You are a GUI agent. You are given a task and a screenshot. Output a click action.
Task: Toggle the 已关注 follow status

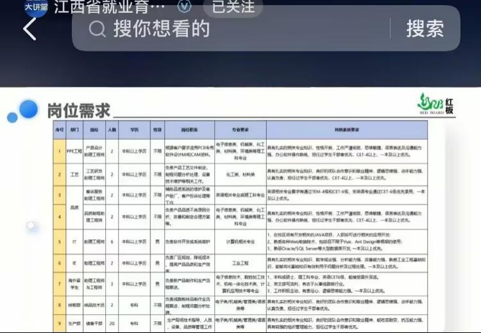[233, 7]
